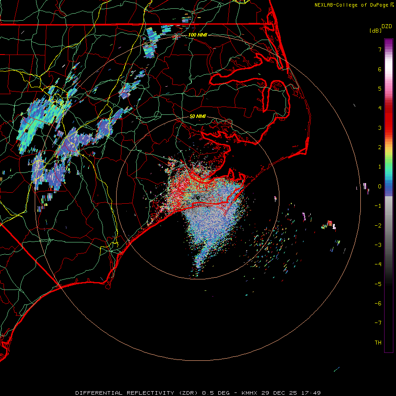This screenshot has height=396, width=396.
Task: Click the 6 value on color scale
Action: tap(380, 69)
